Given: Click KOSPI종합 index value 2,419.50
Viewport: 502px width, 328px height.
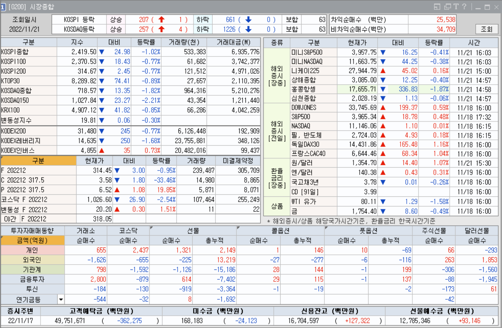Looking at the screenshot, I should 84,52.
